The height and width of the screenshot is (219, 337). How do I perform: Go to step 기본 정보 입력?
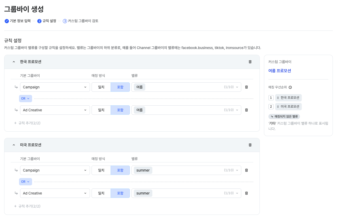[18, 21]
